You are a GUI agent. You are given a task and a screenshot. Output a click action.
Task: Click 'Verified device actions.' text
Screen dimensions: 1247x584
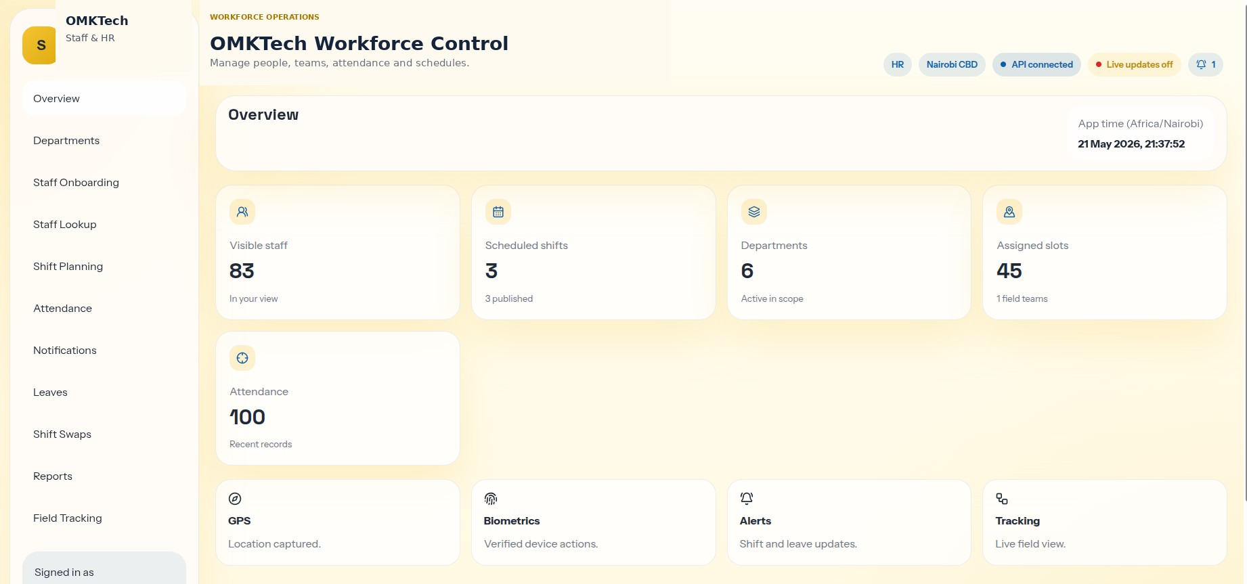click(x=541, y=544)
